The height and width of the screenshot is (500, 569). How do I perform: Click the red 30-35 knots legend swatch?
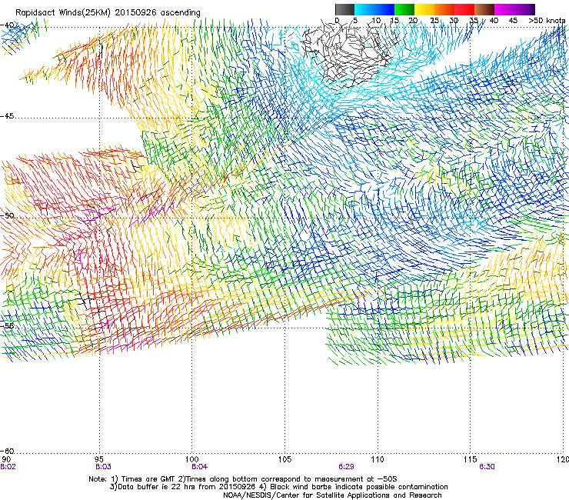[x=464, y=9]
